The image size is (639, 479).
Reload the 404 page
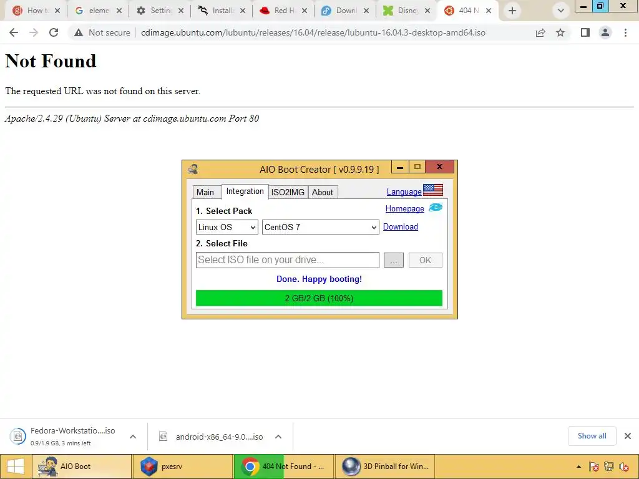(54, 32)
